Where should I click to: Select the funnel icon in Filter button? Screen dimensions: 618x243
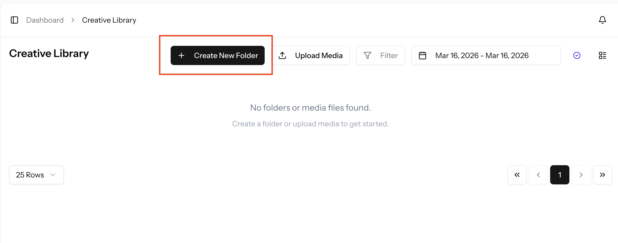click(x=368, y=55)
